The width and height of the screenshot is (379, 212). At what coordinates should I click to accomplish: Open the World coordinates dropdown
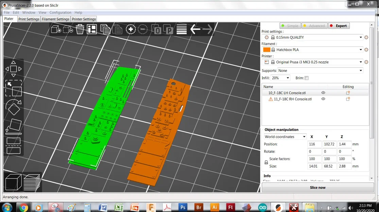(285, 137)
